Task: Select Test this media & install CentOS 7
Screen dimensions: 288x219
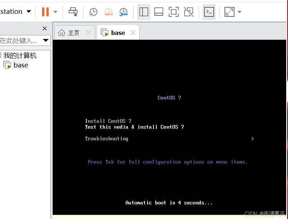Action: pyautogui.click(x=135, y=127)
